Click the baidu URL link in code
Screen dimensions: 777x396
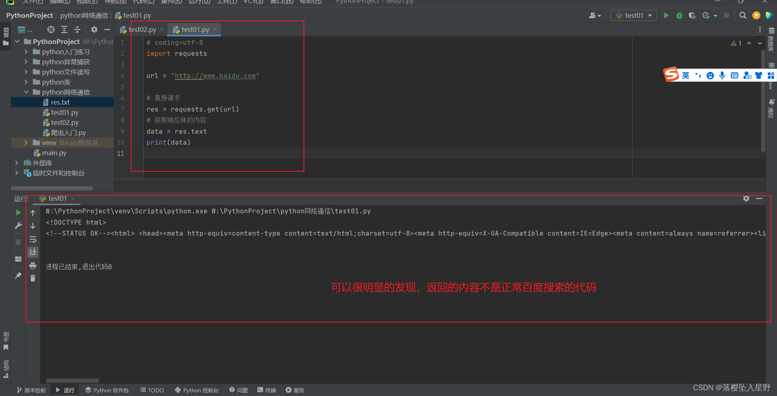click(215, 76)
